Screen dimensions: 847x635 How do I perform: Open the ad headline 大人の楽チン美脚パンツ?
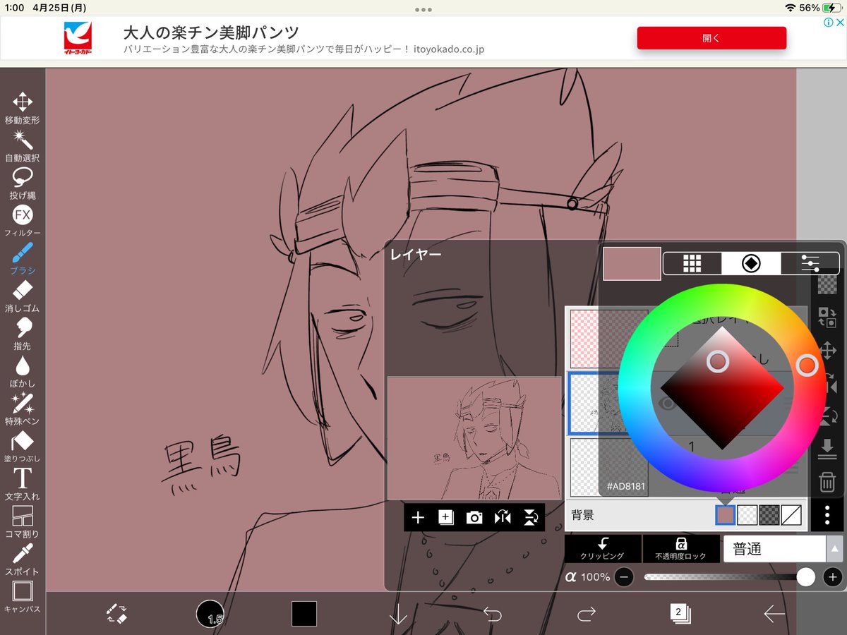[x=211, y=32]
